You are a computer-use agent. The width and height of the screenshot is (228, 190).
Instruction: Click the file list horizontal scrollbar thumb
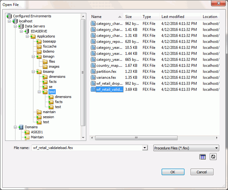point(136,138)
